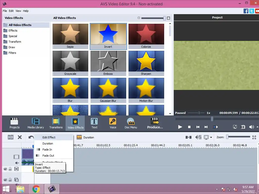The height and width of the screenshot is (194, 259).
Task: Switch preview to full screen
Action: coord(235,127)
